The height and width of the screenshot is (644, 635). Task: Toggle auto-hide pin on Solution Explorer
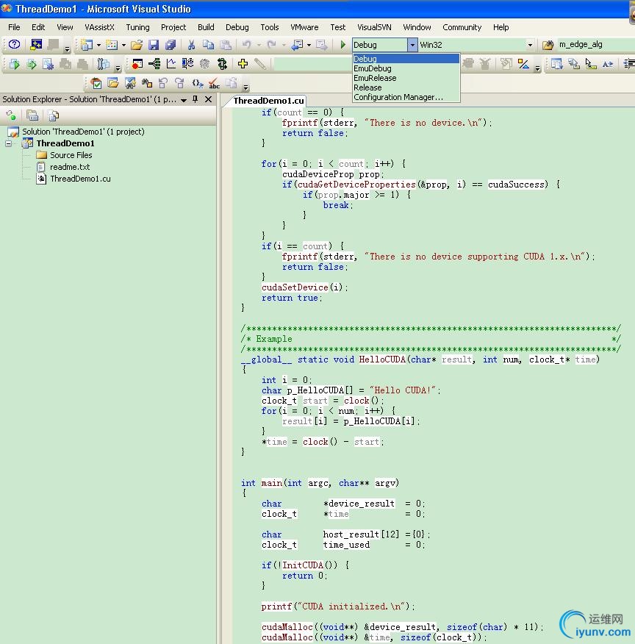tap(195, 99)
